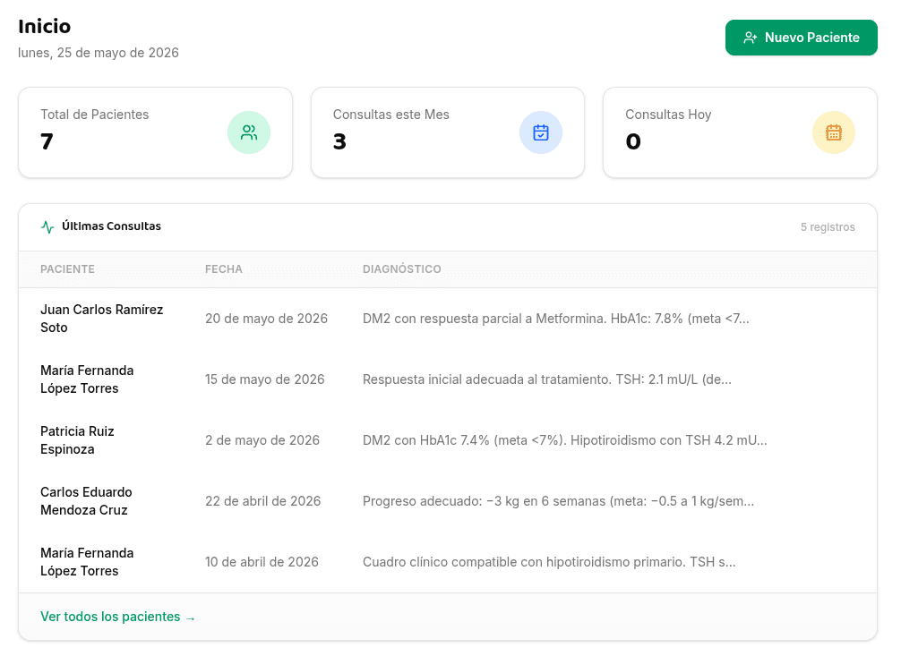The height and width of the screenshot is (656, 901).
Task: Click the Consultas este Mes label
Action: [x=390, y=115]
